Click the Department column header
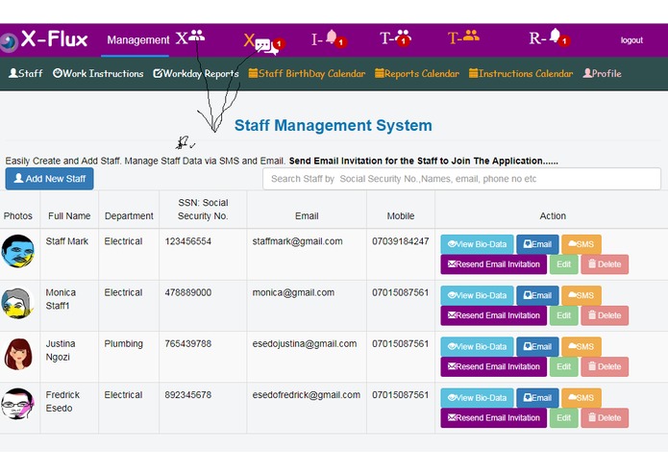668x475 pixels. tap(129, 216)
